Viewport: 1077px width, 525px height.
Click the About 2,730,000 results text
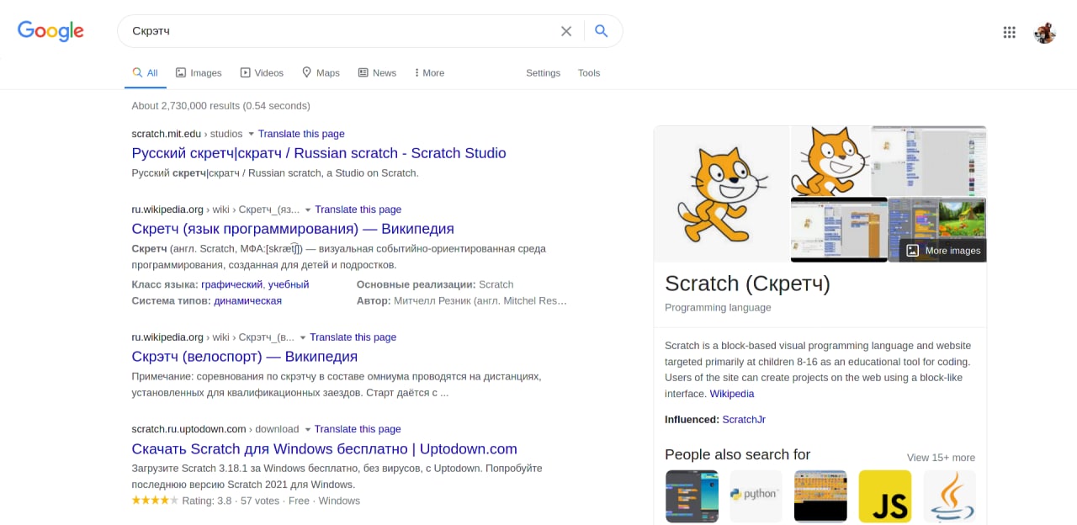pyautogui.click(x=220, y=106)
